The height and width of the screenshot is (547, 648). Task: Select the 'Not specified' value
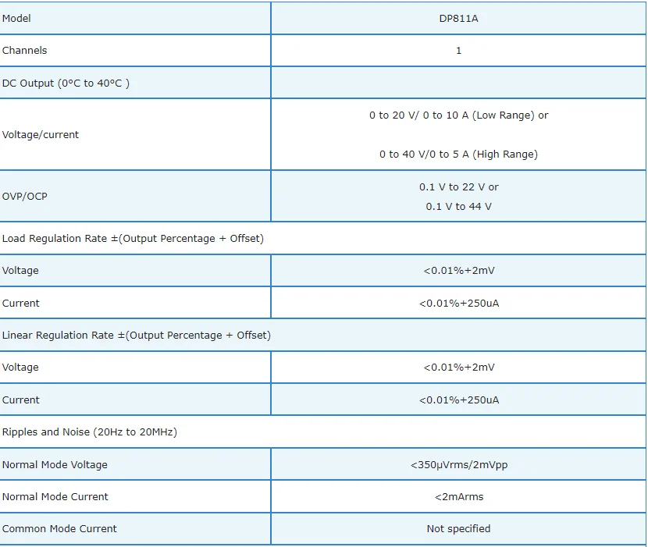[459, 529]
